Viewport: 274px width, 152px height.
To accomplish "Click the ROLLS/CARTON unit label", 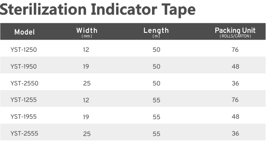I will point(235,36).
